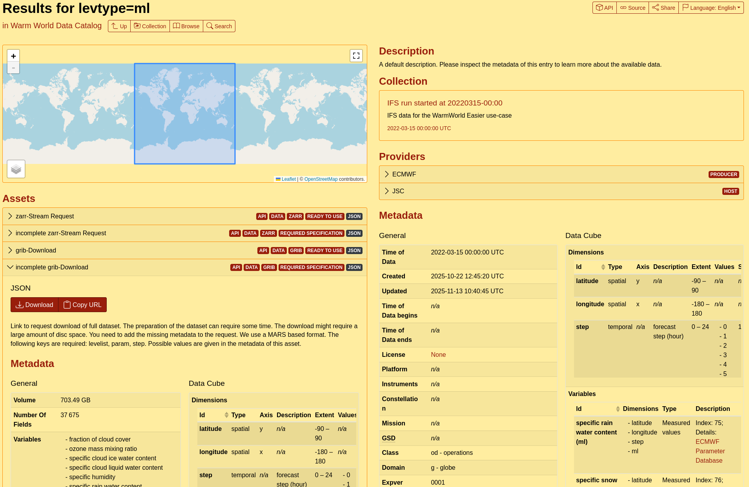Open the ECMWF Parameter Database link
This screenshot has height=487, width=749.
(x=710, y=451)
